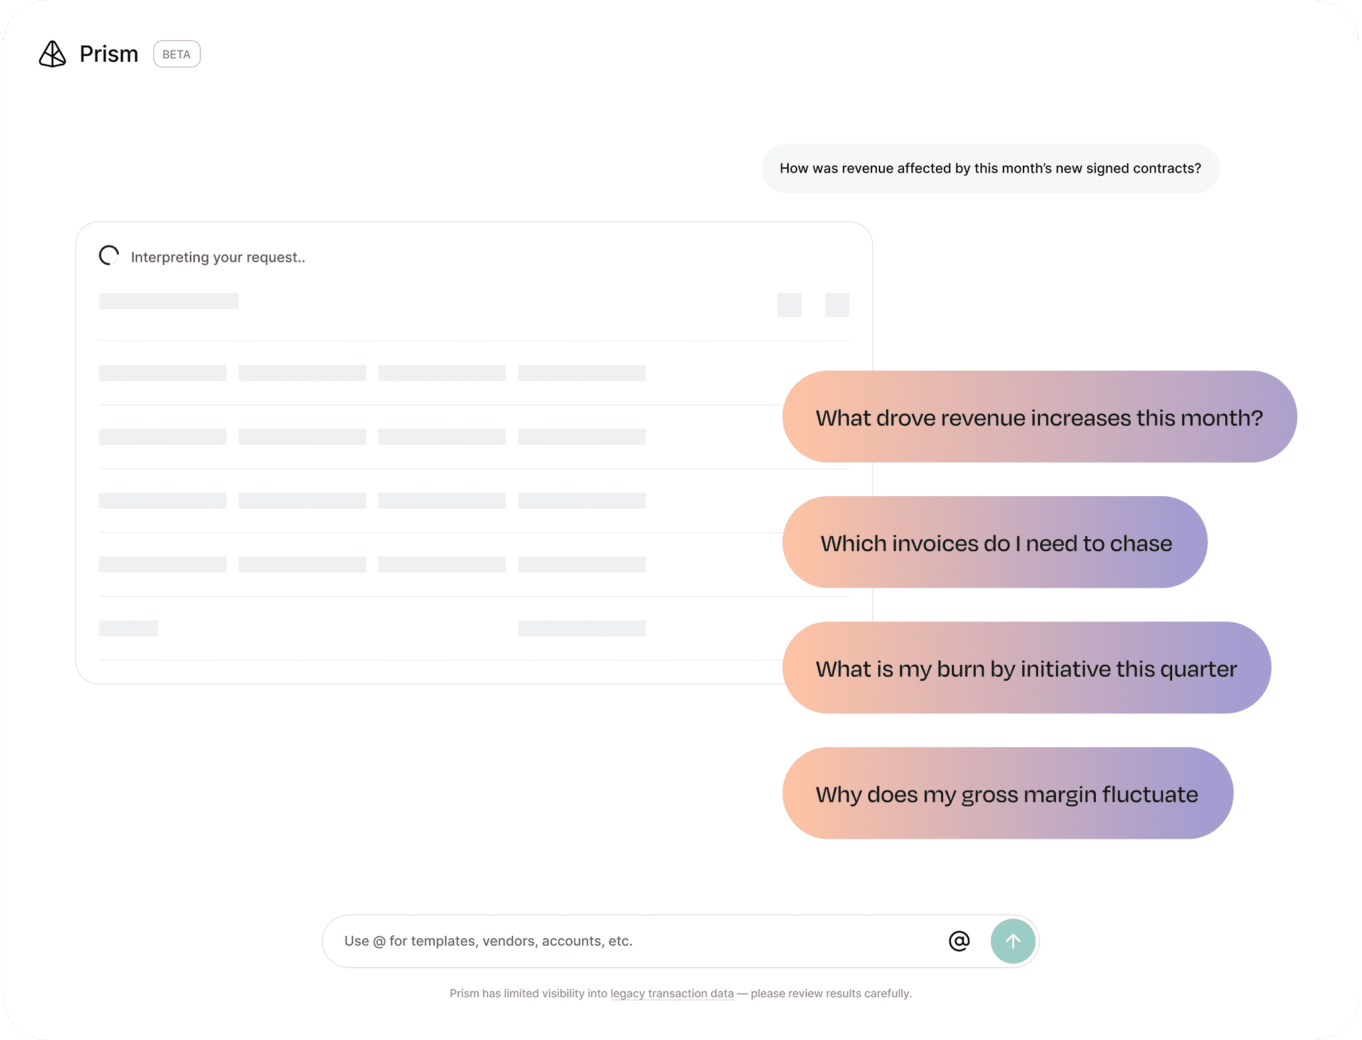Click the loading spinner icon
This screenshot has width=1362, height=1040.
(x=109, y=256)
